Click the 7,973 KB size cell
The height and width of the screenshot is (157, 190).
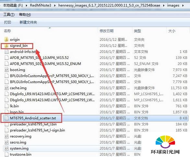coord(180,70)
